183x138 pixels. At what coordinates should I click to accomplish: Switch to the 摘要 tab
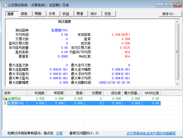point(12,14)
